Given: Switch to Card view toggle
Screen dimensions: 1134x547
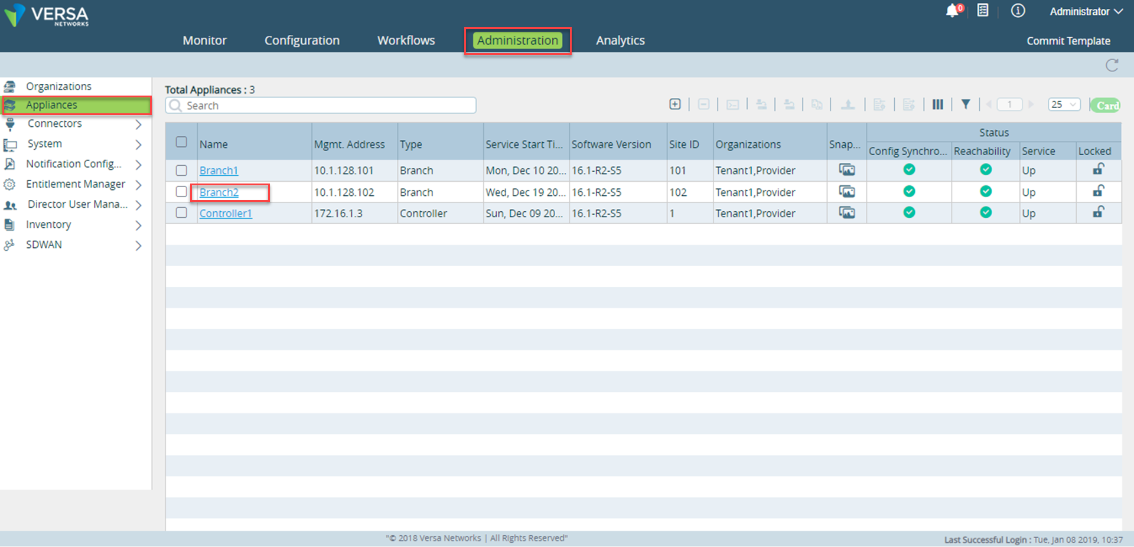Looking at the screenshot, I should click(x=1106, y=105).
